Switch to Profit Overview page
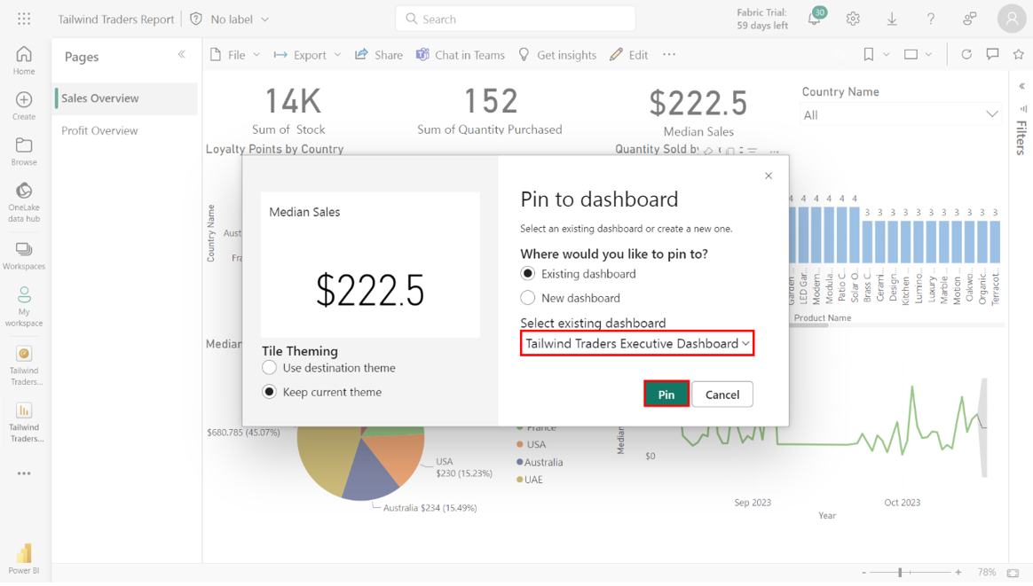 click(x=99, y=130)
